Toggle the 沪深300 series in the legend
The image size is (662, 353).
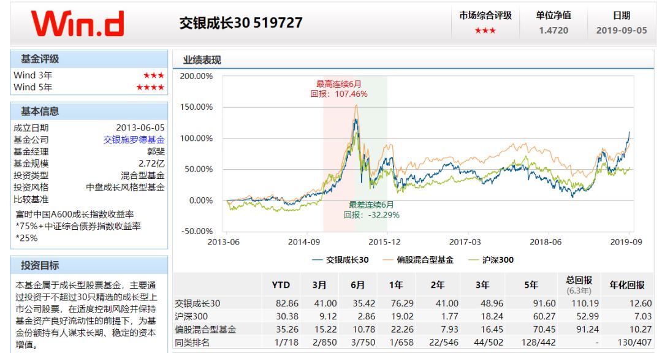pos(498,260)
